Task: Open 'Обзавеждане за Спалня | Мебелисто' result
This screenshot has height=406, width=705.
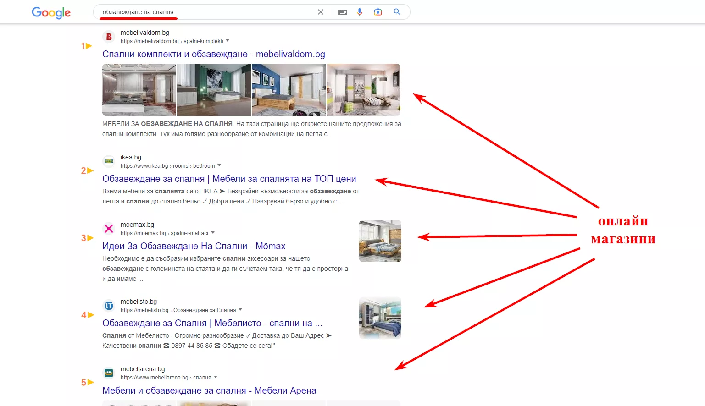Action: (x=212, y=323)
